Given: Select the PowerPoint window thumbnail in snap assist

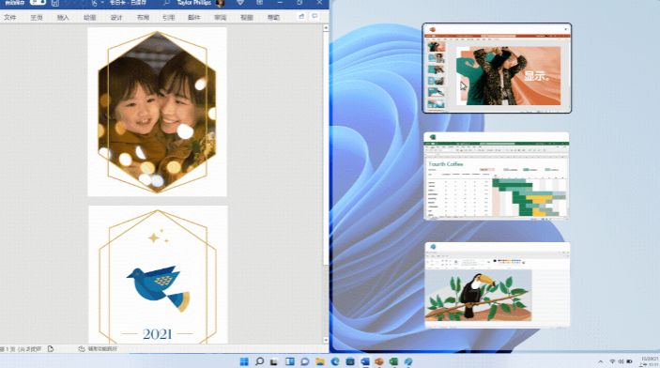Looking at the screenshot, I should pos(497,68).
